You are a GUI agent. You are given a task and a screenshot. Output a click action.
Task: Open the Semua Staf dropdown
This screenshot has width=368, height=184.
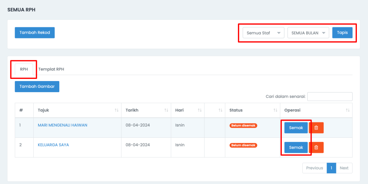263,33
